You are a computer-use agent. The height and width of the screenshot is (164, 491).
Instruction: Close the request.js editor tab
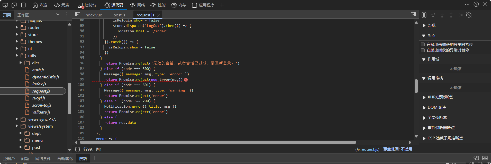159,15
